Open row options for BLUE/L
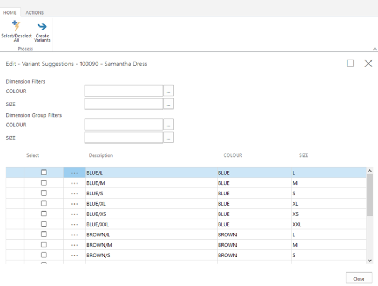378x286 pixels. (75, 173)
